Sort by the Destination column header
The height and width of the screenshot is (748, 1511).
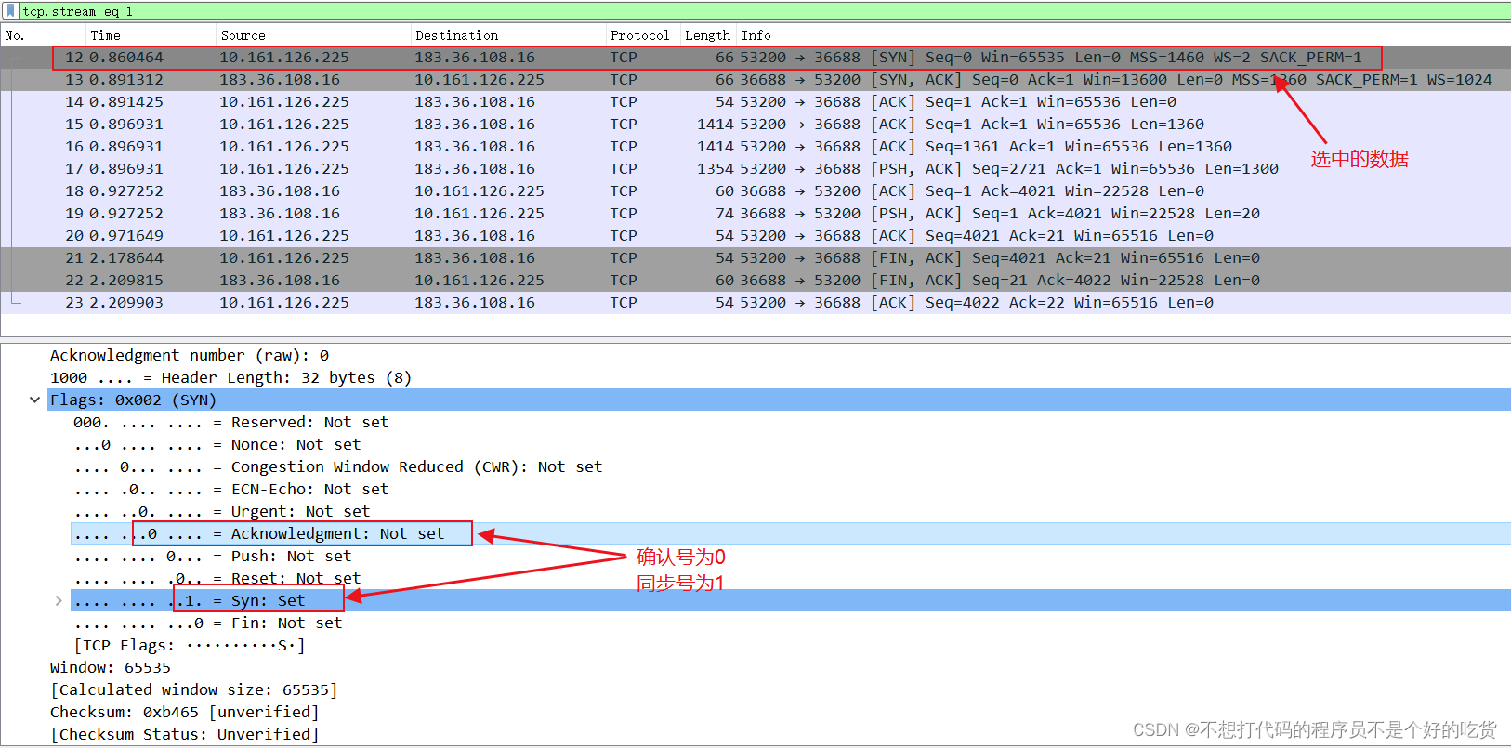(x=508, y=35)
